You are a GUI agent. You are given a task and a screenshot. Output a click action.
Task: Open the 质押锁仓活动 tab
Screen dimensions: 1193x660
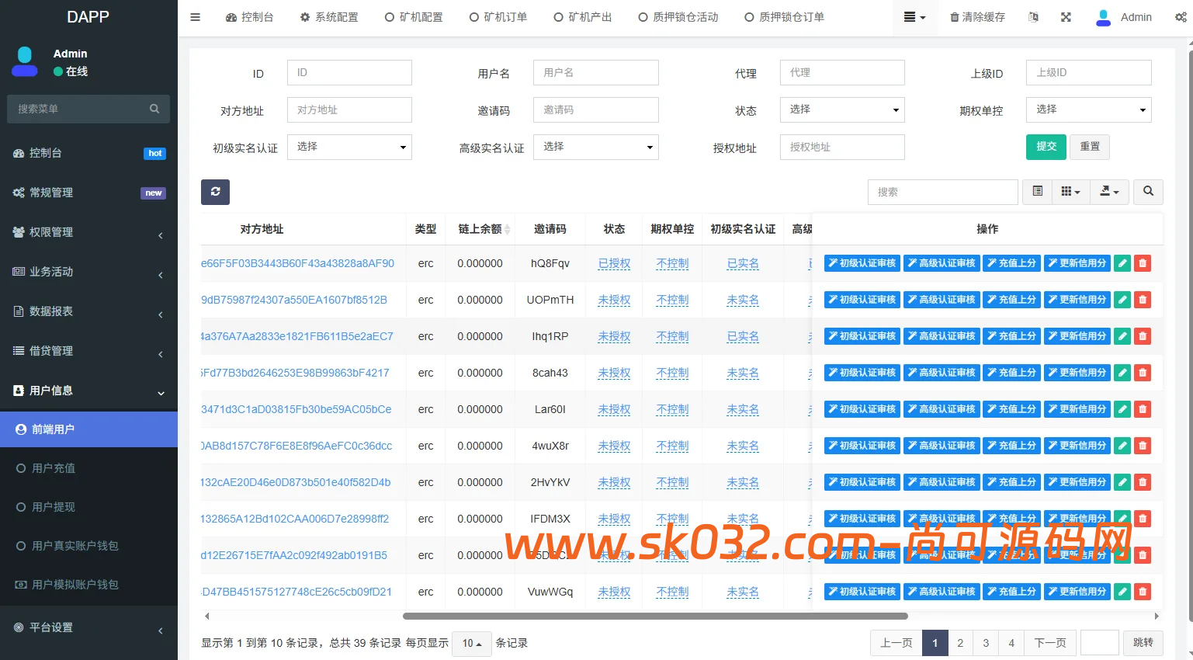click(x=678, y=17)
